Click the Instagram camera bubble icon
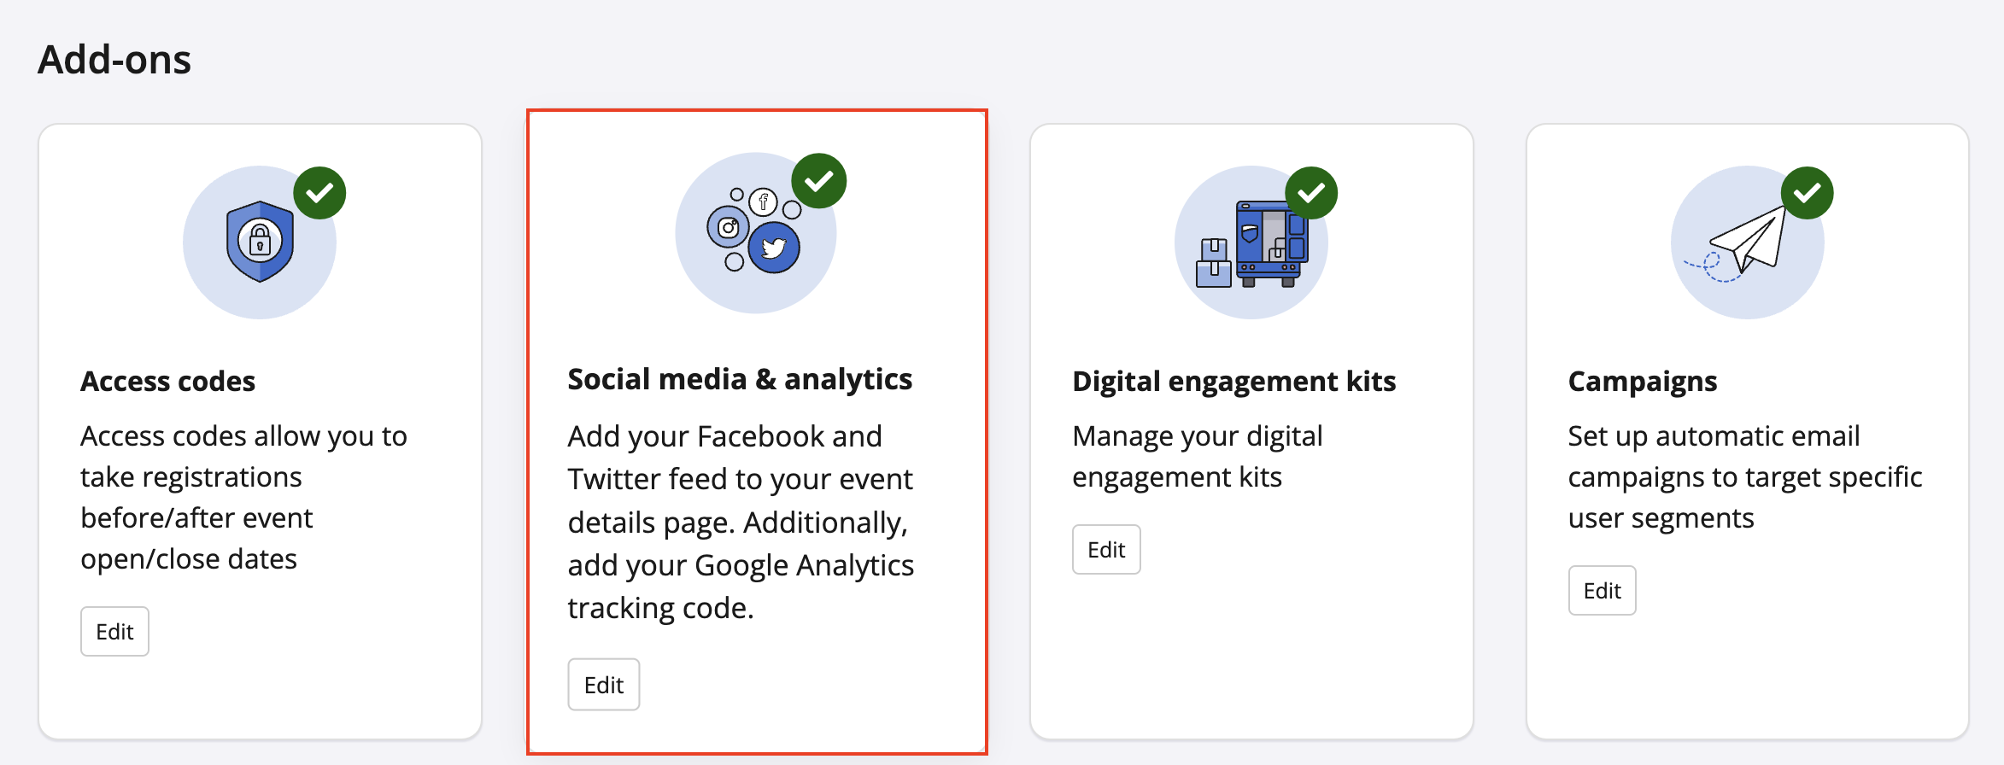The image size is (2004, 765). [x=728, y=227]
